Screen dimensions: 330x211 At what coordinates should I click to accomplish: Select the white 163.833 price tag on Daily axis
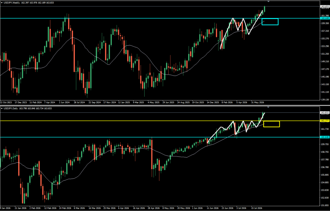click(325, 113)
